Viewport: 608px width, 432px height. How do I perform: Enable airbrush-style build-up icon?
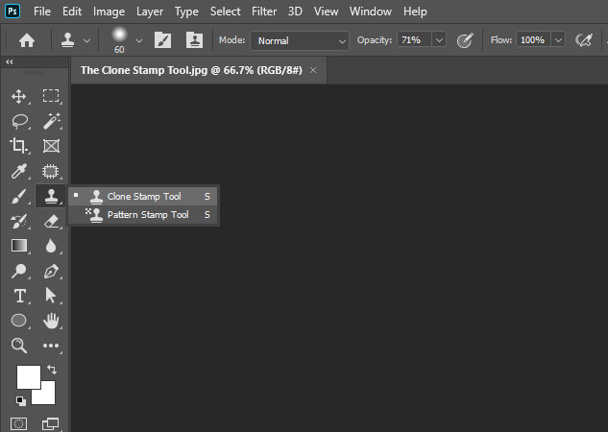tap(584, 40)
